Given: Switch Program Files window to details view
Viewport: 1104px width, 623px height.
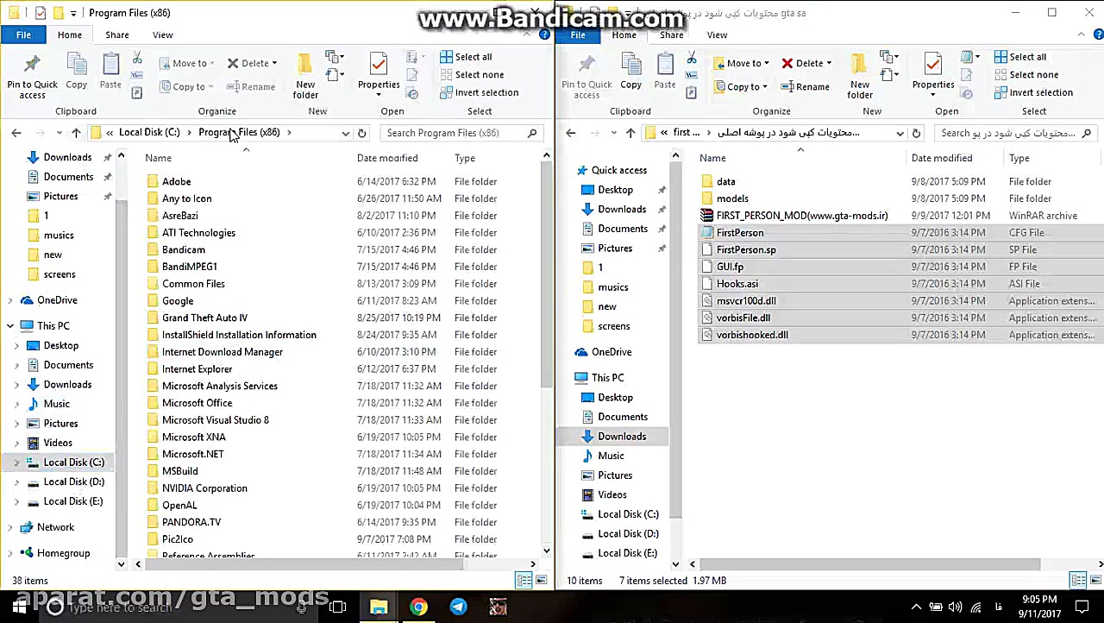Looking at the screenshot, I should [x=524, y=581].
